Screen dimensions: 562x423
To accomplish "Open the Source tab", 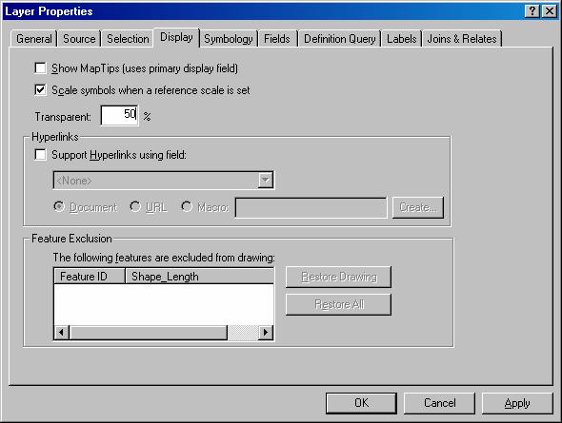I will (79, 39).
